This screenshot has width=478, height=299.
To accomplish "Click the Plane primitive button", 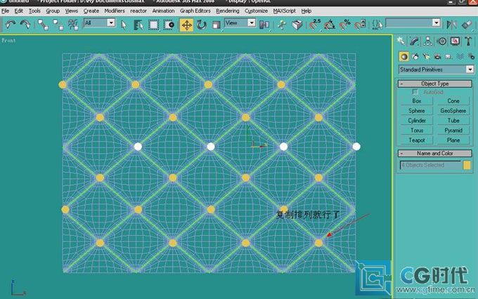I will click(x=453, y=140).
